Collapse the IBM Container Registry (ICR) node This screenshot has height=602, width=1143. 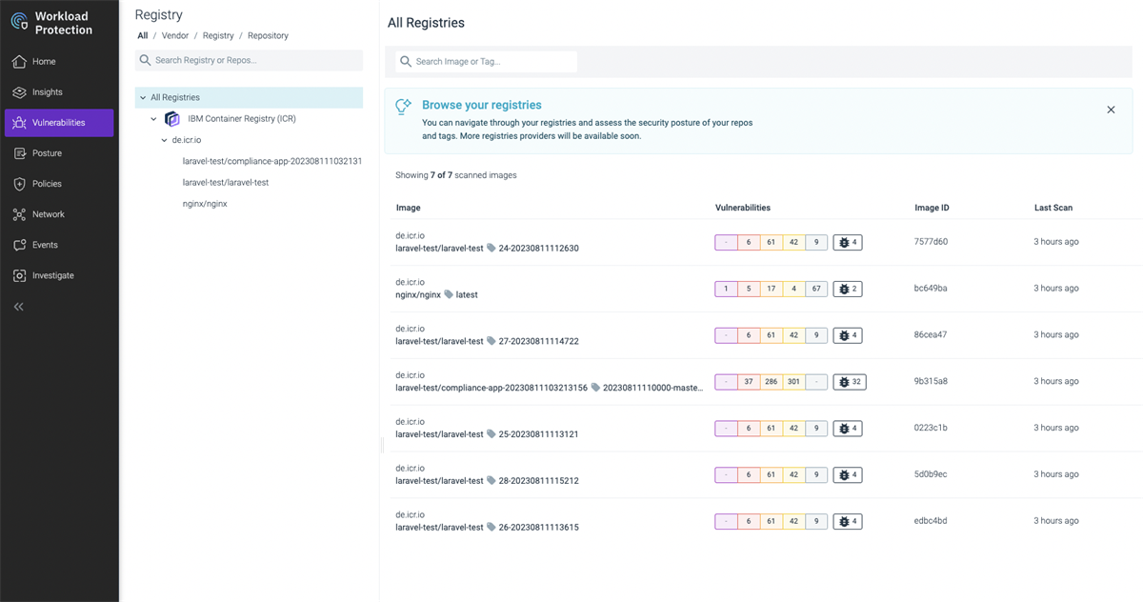pyautogui.click(x=153, y=118)
